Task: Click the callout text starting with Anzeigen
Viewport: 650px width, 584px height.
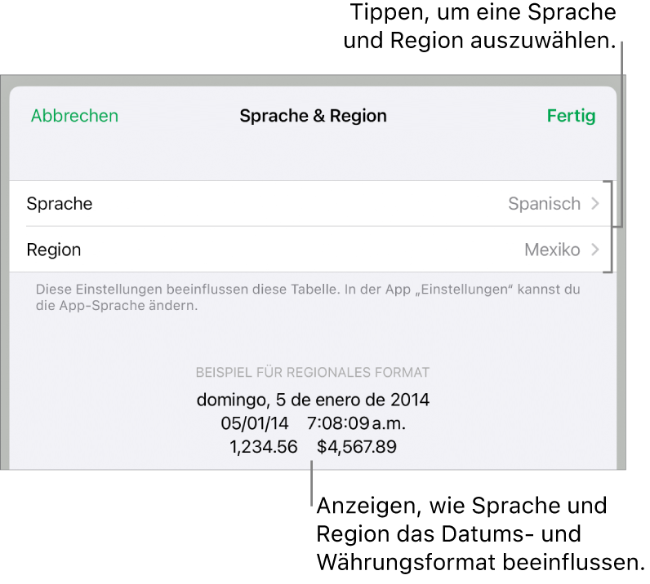Action: pos(479,533)
